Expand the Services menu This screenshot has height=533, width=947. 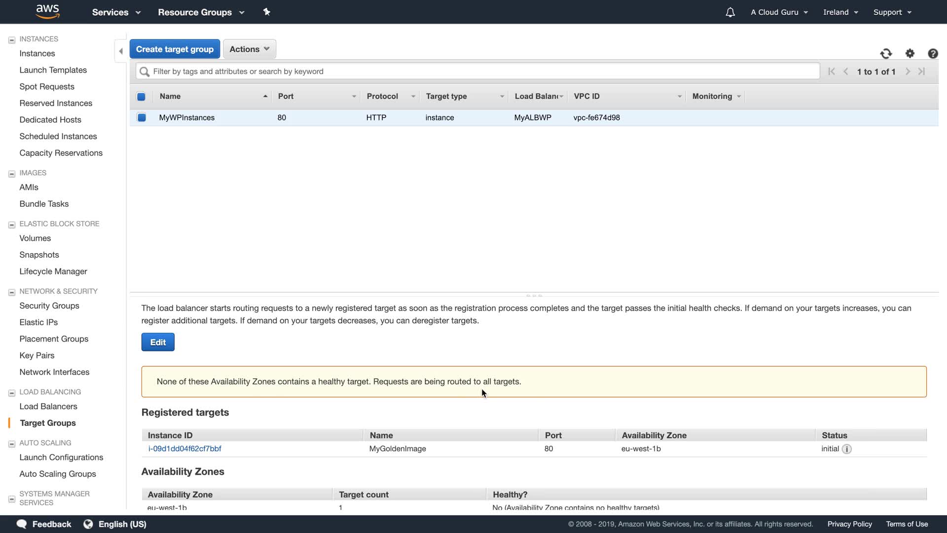click(116, 12)
